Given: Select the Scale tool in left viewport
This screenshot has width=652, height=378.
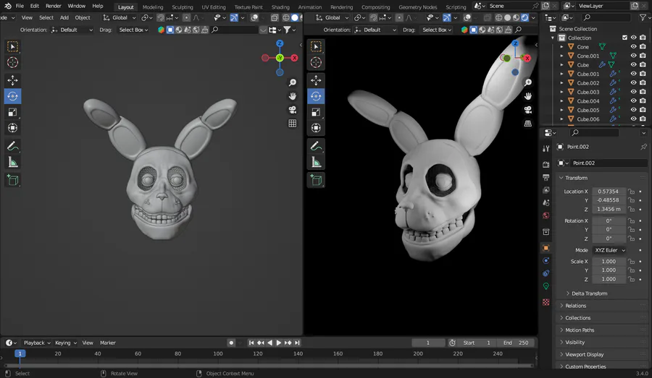Looking at the screenshot, I should click(x=12, y=112).
